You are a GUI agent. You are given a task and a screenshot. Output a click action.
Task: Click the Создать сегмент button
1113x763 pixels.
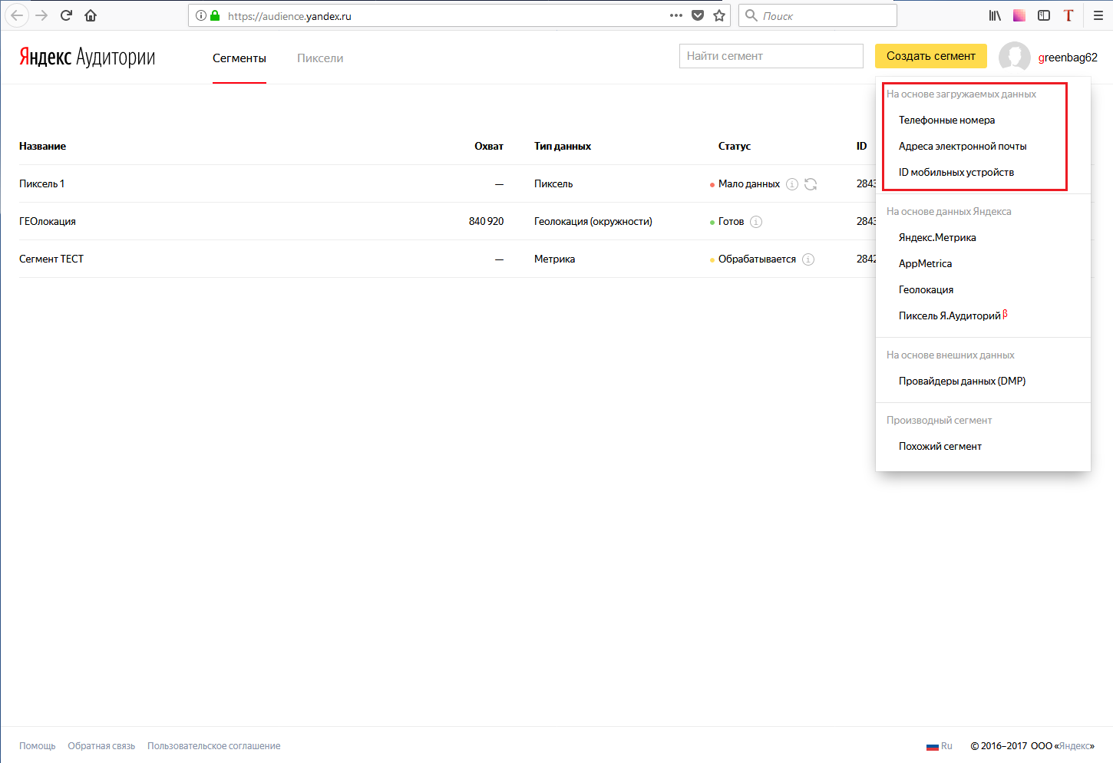[x=931, y=56]
